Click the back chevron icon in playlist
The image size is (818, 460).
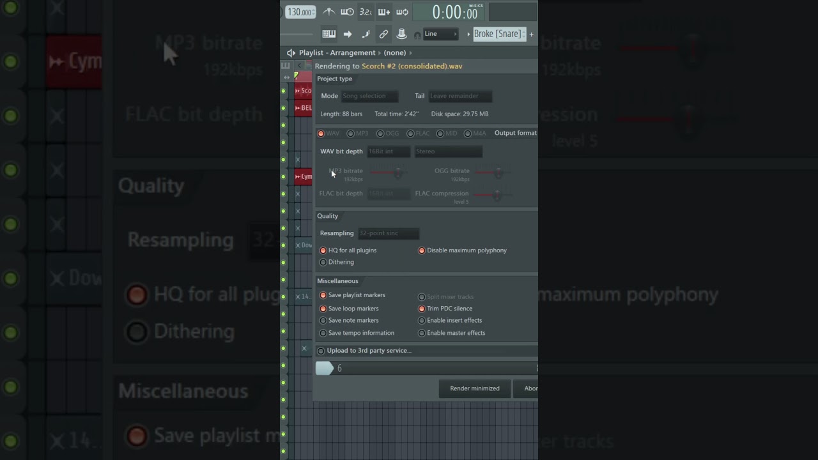(x=299, y=66)
